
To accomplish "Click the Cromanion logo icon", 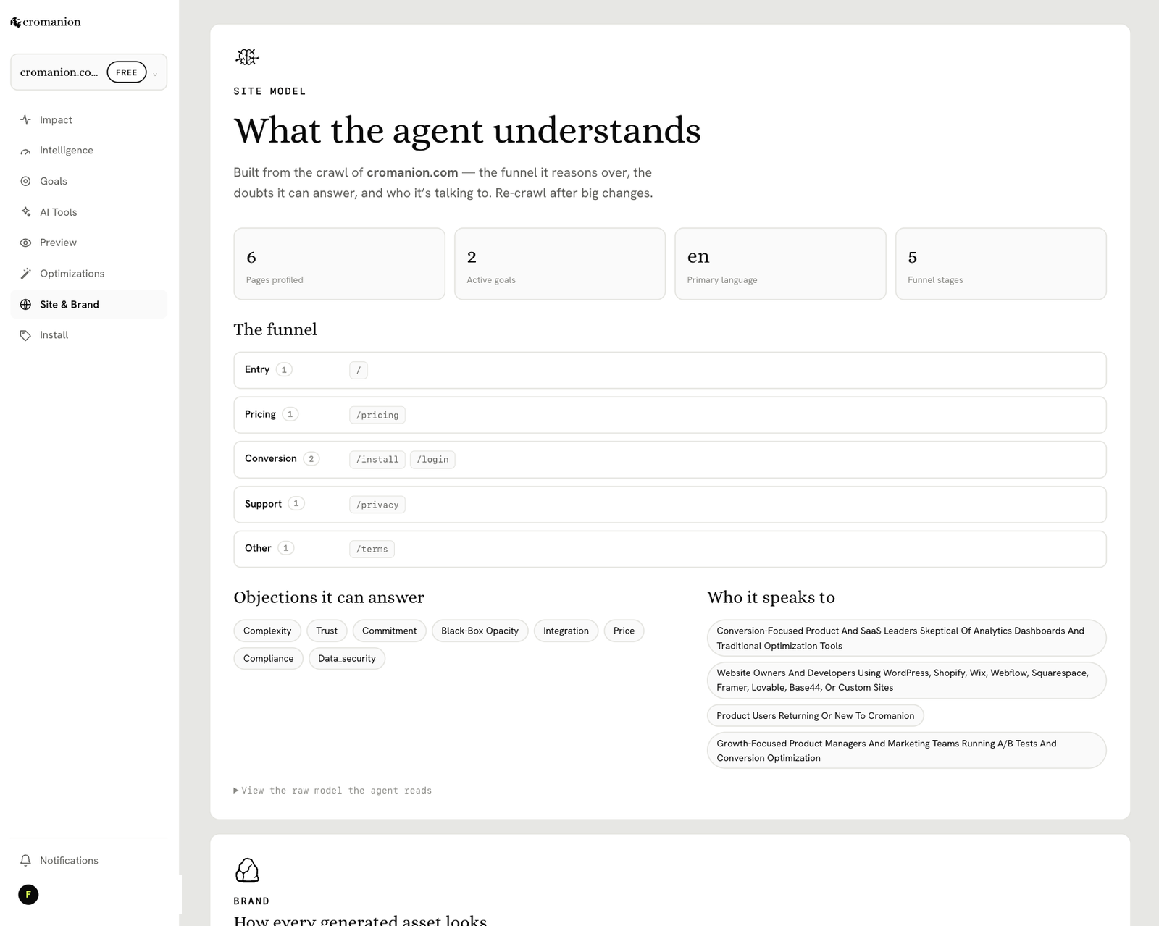I will (x=15, y=22).
